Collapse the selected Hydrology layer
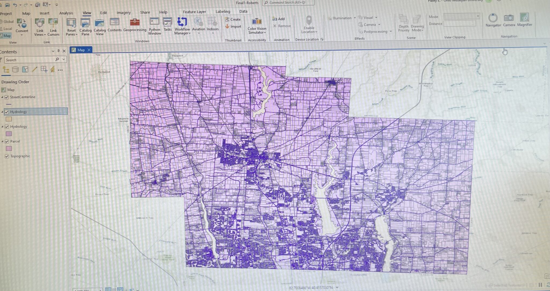 click(x=3, y=112)
